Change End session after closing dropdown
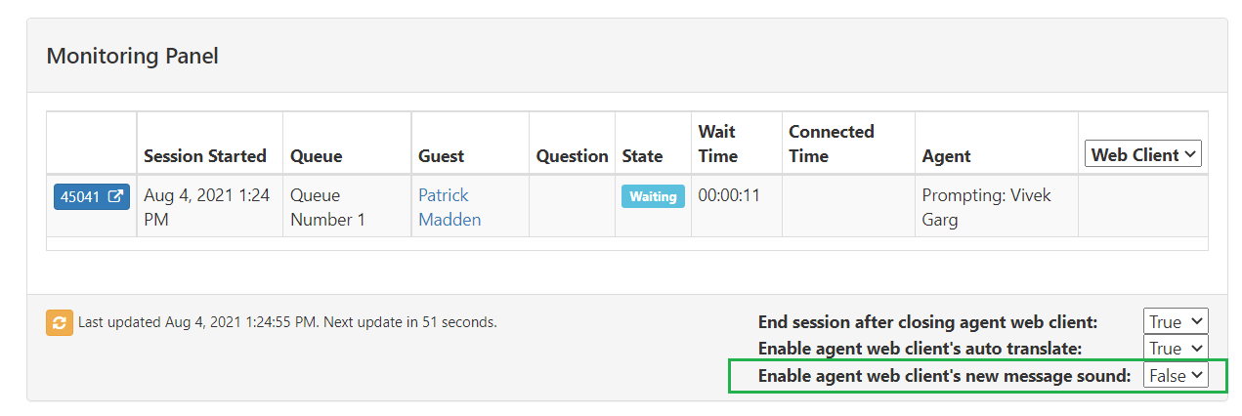Screen dimensions: 1242x416 pyautogui.click(x=1176, y=321)
